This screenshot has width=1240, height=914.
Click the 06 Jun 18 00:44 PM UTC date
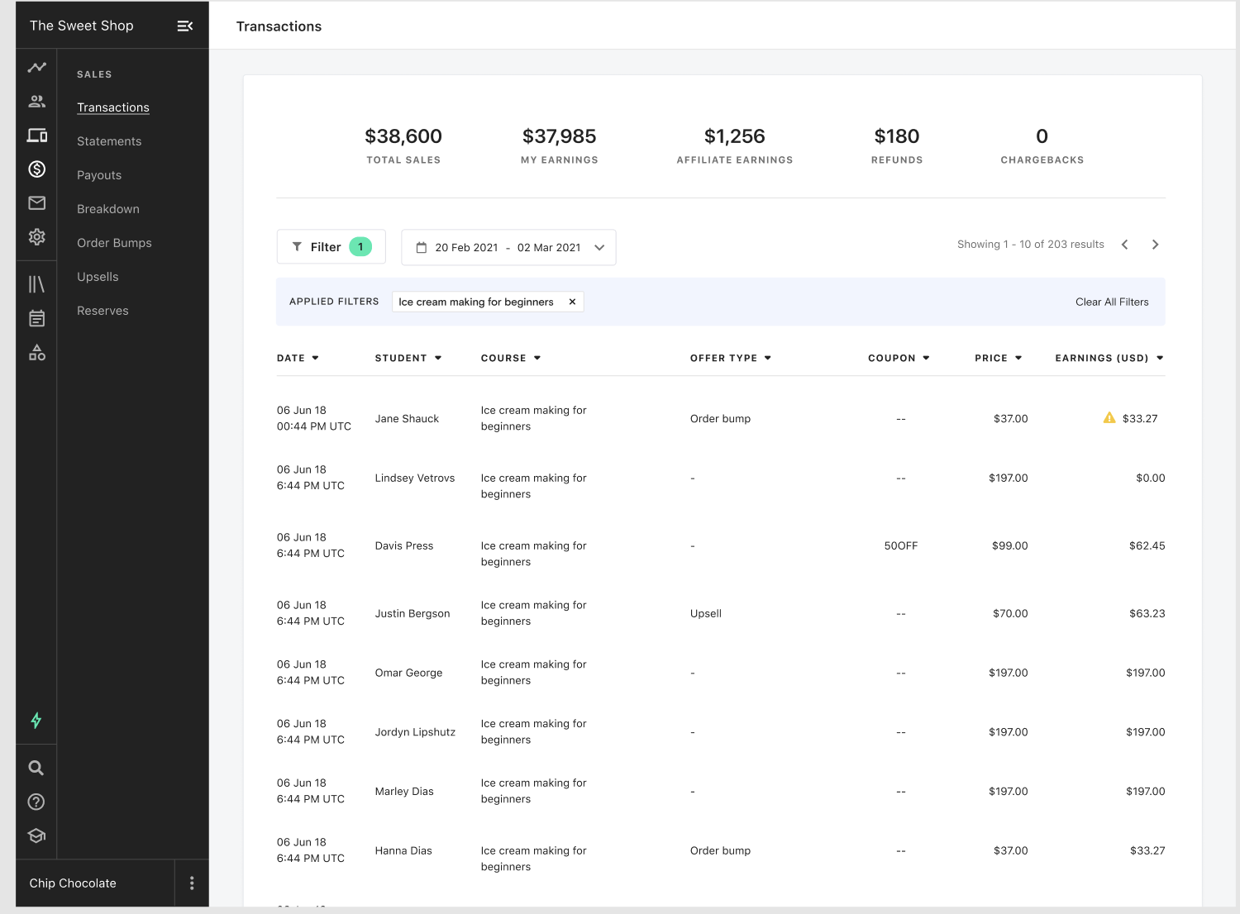pos(314,418)
